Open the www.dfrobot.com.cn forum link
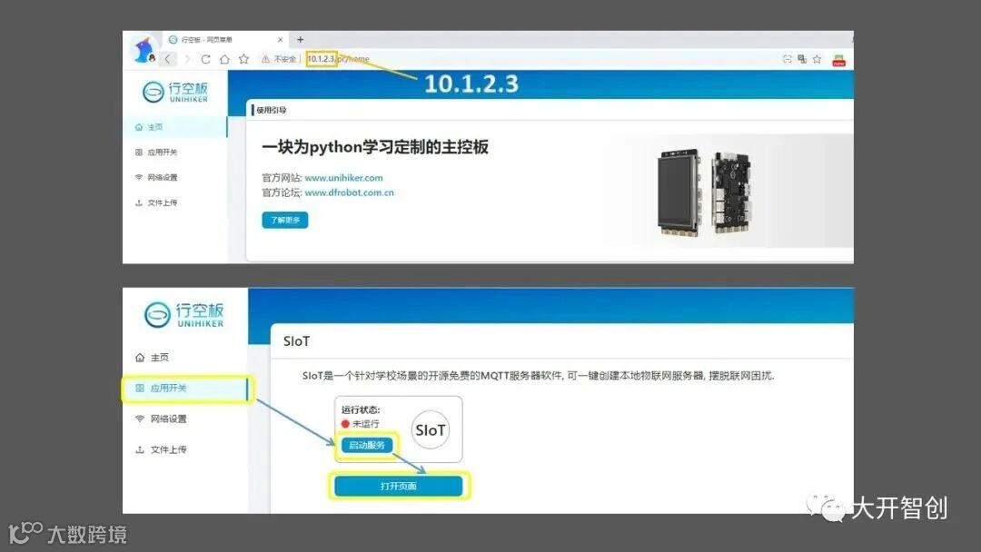This screenshot has height=552, width=981. pos(349,192)
